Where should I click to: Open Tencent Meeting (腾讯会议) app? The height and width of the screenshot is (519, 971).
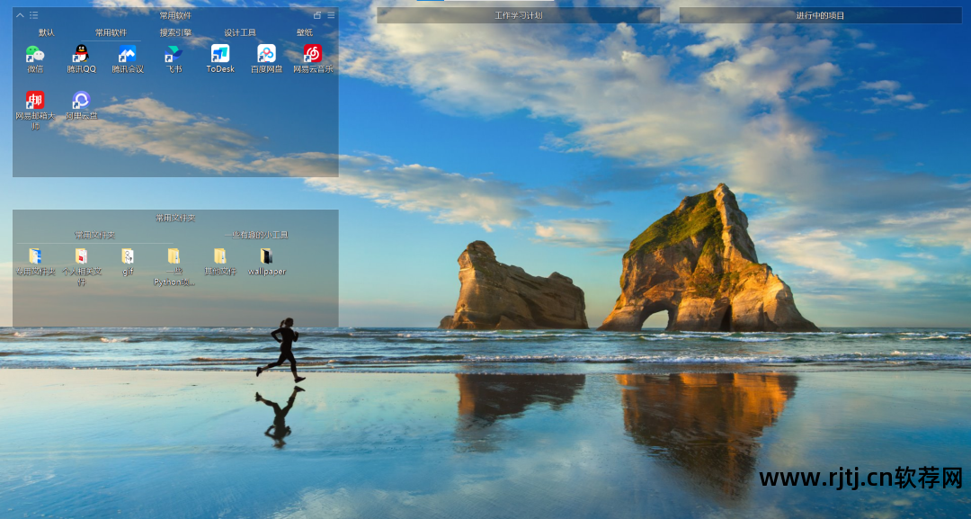[x=128, y=55]
